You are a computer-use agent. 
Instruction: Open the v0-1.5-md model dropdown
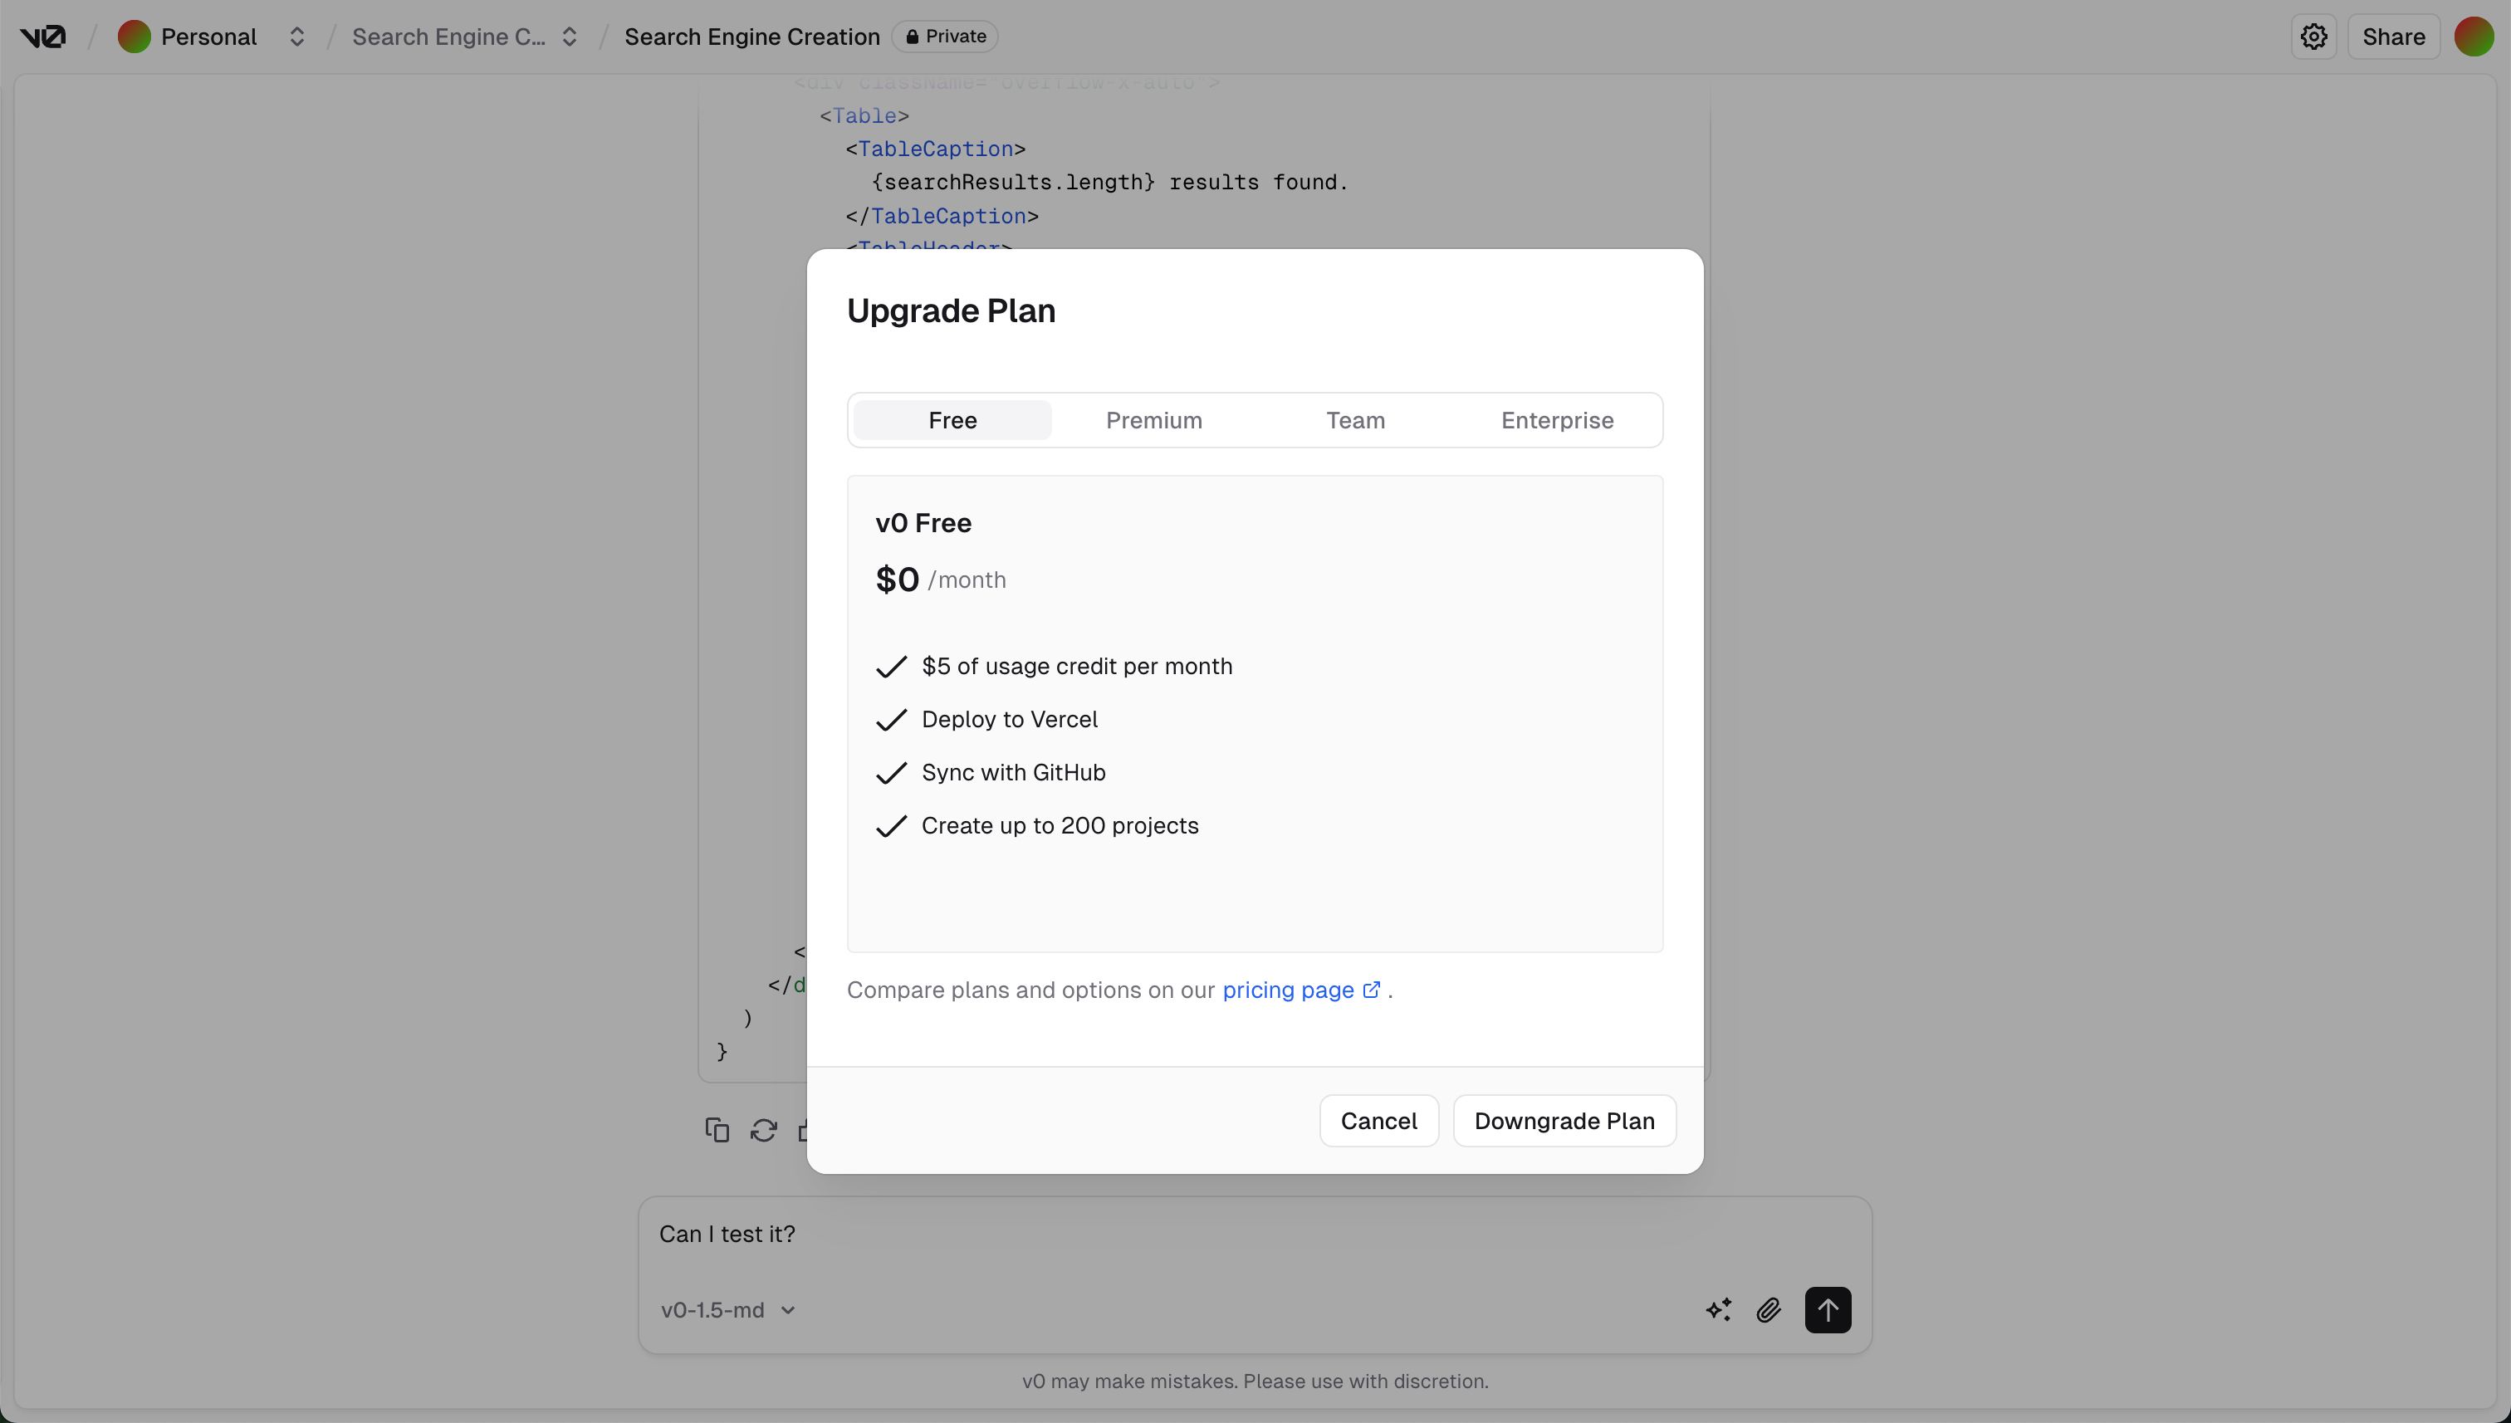tap(728, 1309)
